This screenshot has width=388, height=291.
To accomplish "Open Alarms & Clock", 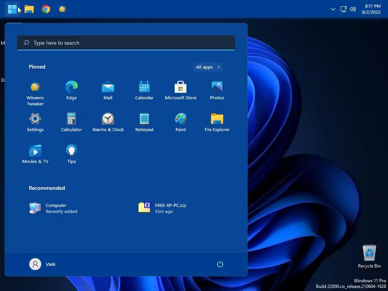I will (108, 122).
